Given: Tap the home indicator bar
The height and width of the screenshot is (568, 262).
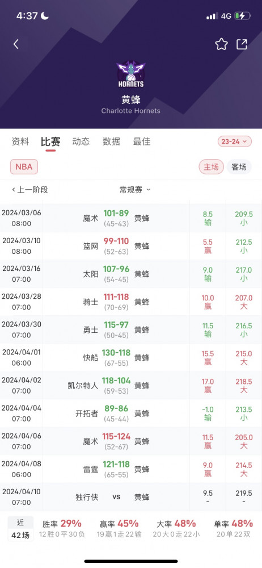Looking at the screenshot, I should click(x=131, y=561).
